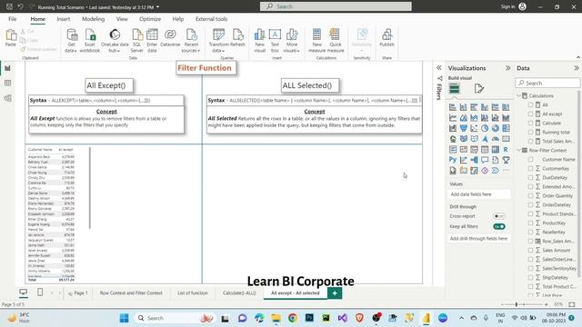582x327 pixels.
Task: Switch to the Insert ribbon tab
Action: tap(64, 19)
